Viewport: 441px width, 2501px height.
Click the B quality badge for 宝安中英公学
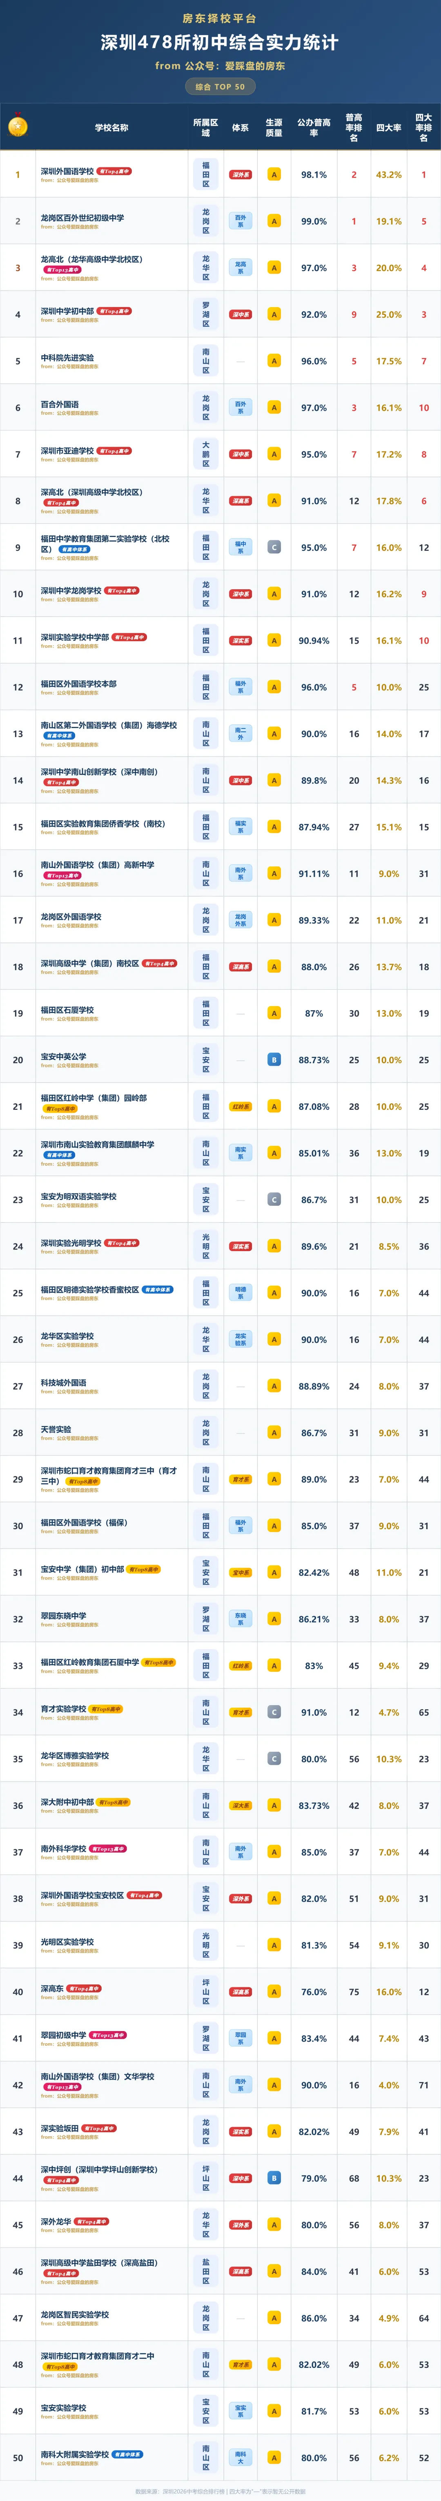tap(274, 1060)
